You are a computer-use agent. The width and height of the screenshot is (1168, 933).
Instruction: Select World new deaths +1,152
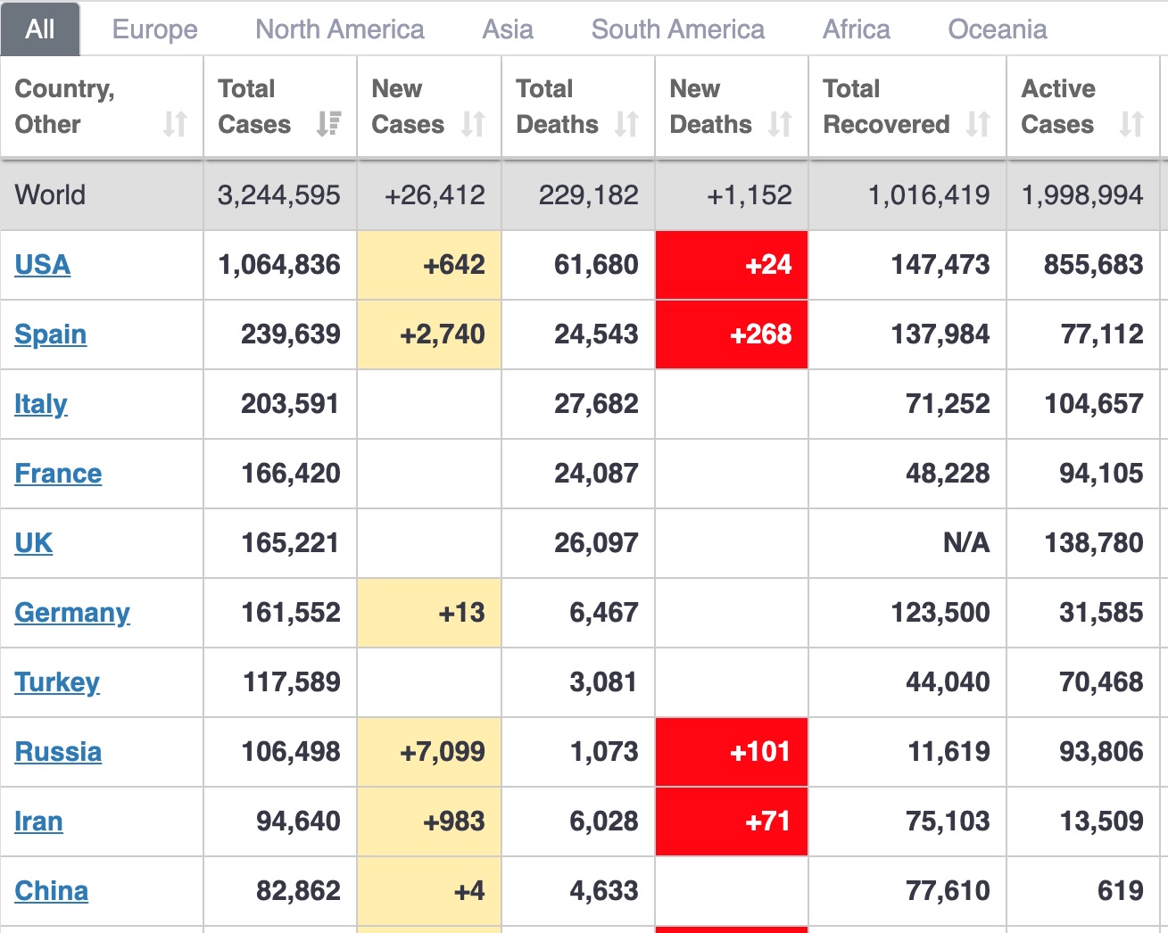click(x=750, y=195)
